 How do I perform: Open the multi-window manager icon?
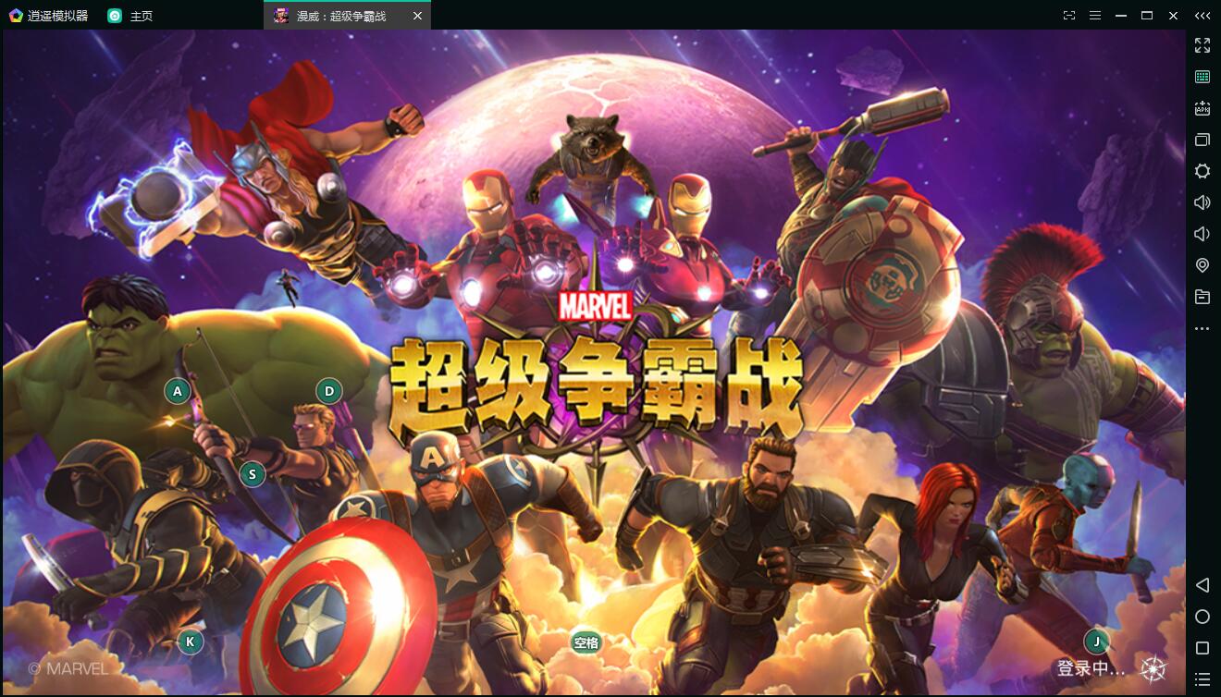1202,140
